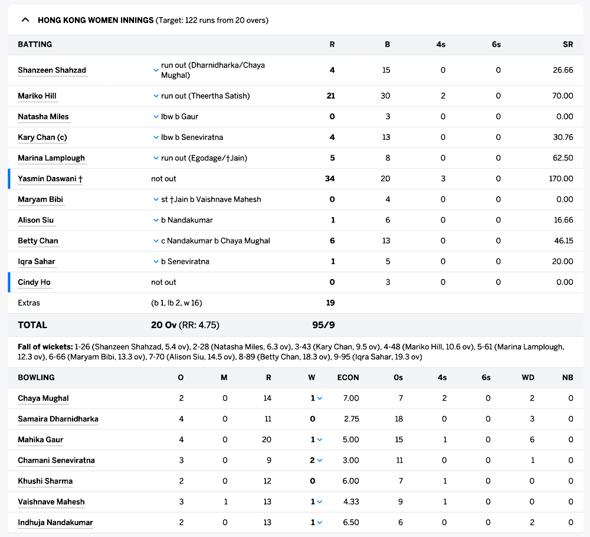Open Indhuja Nandakumar's bowler profile
Viewport: 590px width, 537px height.
coord(55,522)
